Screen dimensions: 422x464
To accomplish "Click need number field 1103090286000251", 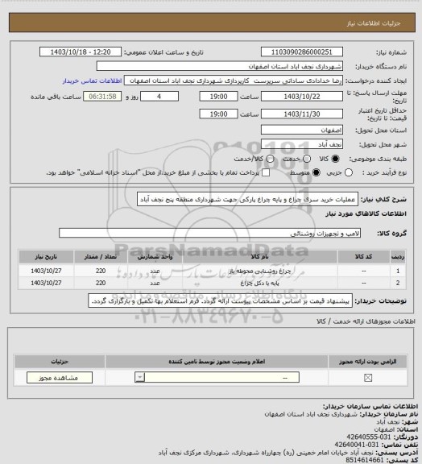I will pos(302,52).
